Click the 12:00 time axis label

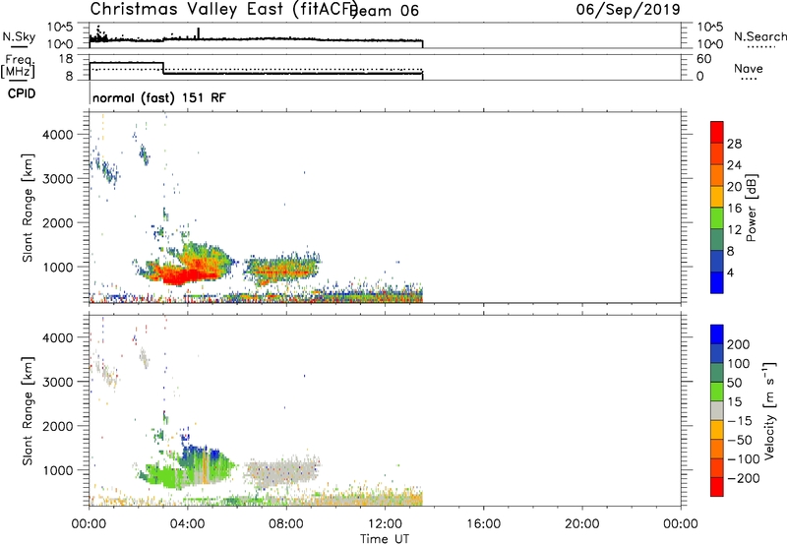pos(385,524)
